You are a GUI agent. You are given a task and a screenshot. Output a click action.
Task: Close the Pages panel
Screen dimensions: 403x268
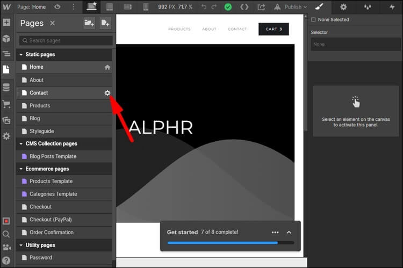click(53, 23)
